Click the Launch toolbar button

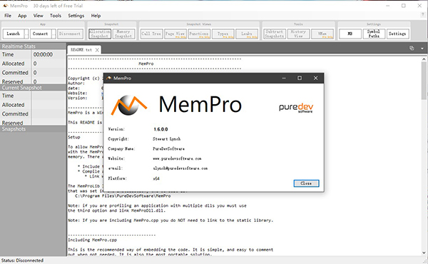click(14, 34)
